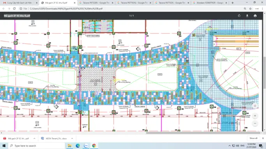Launch Microsoft Edge from the taskbar

coord(78,146)
